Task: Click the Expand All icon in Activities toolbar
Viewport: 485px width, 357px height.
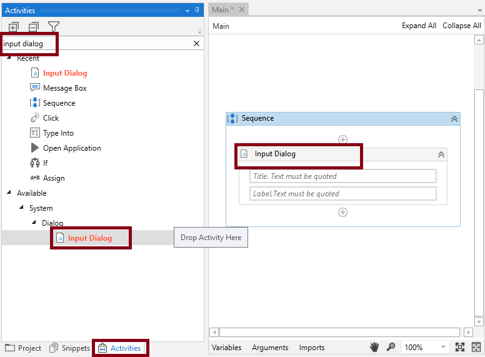Action: click(14, 27)
